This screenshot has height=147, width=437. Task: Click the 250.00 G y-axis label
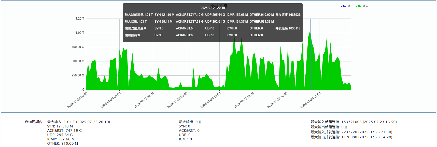coord(78,75)
